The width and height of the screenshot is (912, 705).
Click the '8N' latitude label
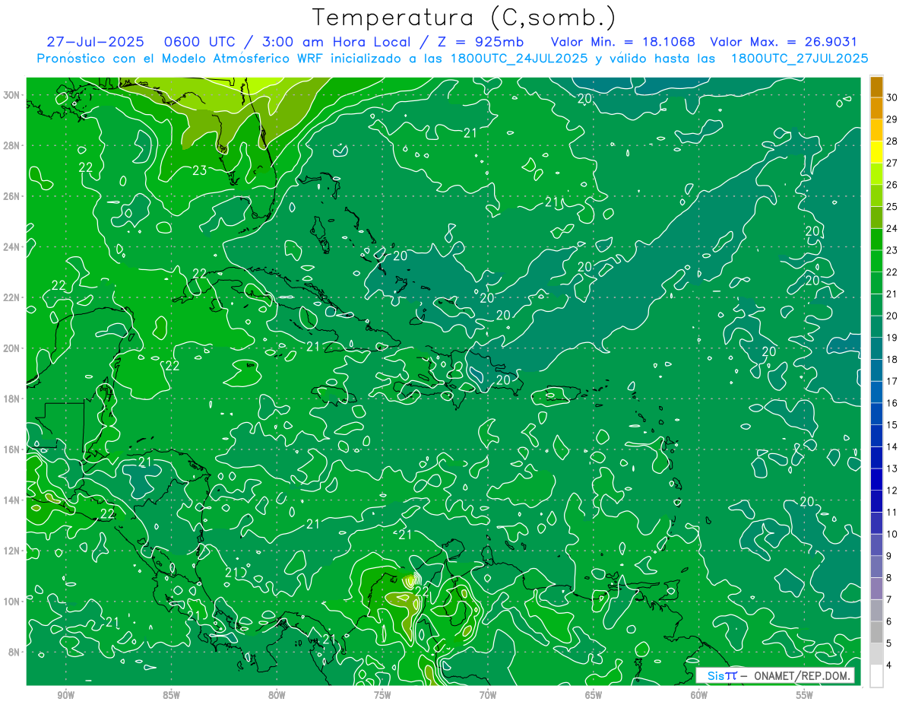pyautogui.click(x=14, y=652)
